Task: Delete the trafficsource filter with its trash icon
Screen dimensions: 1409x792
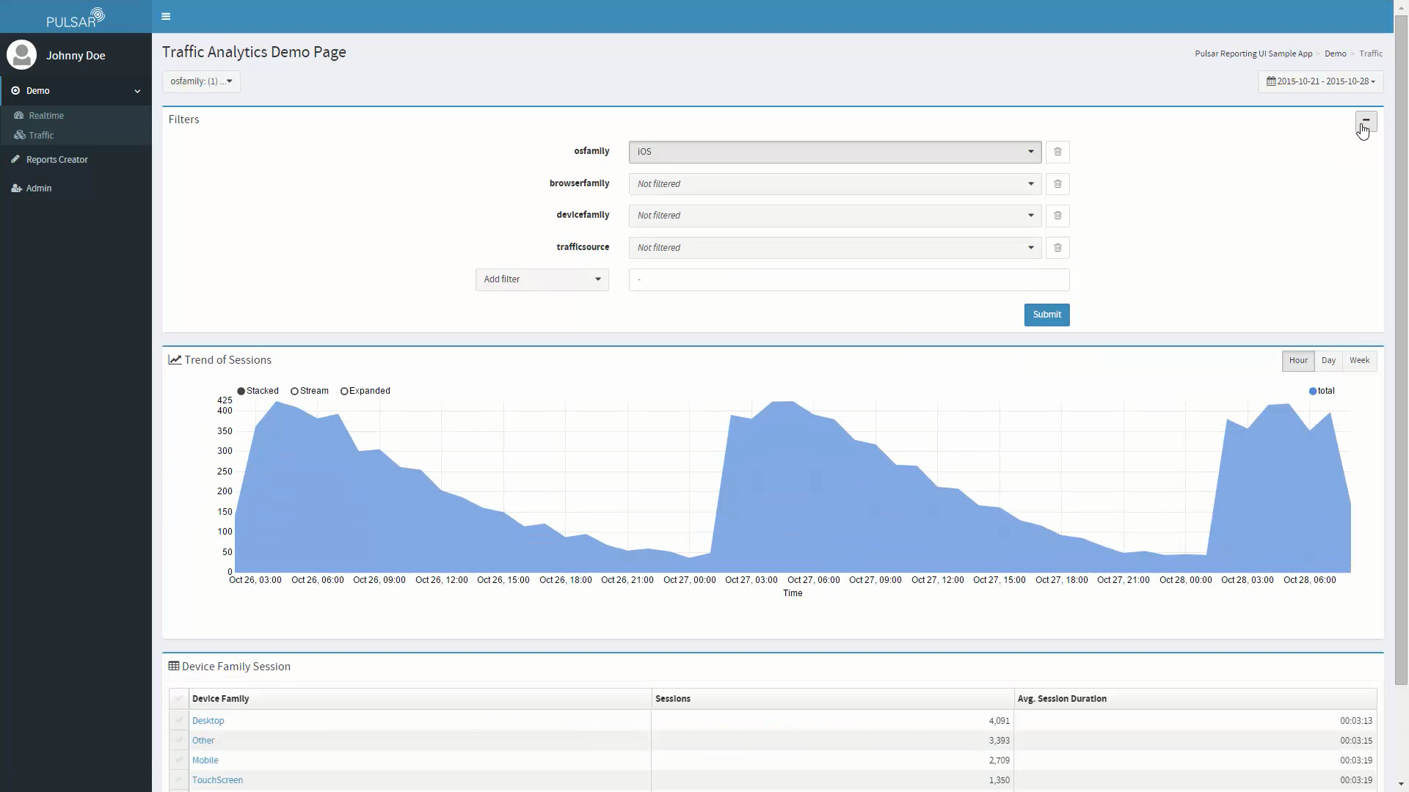Action: 1057,248
